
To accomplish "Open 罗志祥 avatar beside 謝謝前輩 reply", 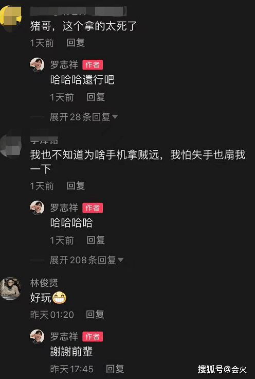I will pos(37,336).
